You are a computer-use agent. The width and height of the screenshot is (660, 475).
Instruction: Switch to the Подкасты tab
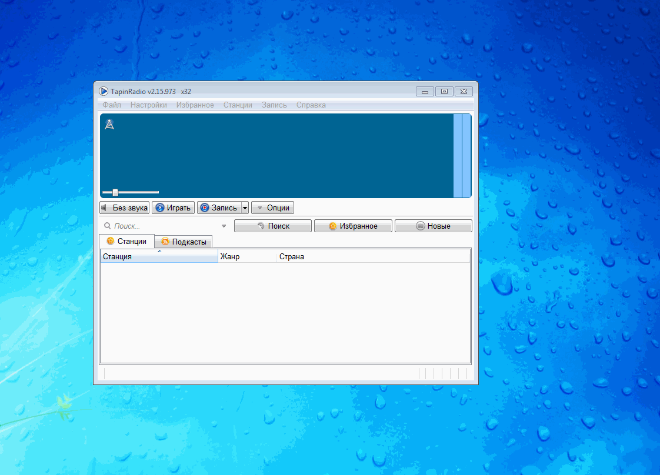click(x=183, y=242)
